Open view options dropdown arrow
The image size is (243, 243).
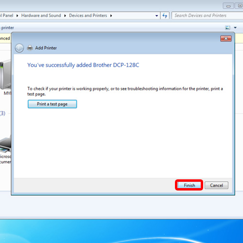tap(235, 28)
